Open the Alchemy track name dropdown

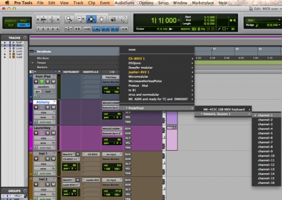55,102
